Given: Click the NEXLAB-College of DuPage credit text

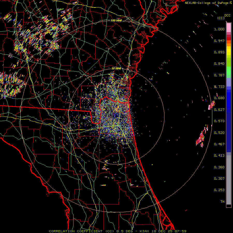Looking at the screenshot, I should pos(207,3).
